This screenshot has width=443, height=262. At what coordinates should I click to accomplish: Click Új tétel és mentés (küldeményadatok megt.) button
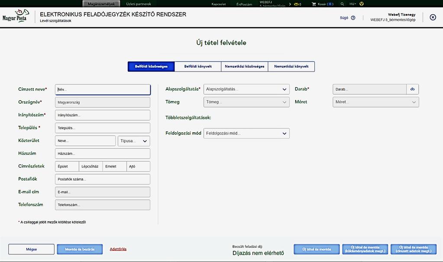pyautogui.click(x=365, y=249)
